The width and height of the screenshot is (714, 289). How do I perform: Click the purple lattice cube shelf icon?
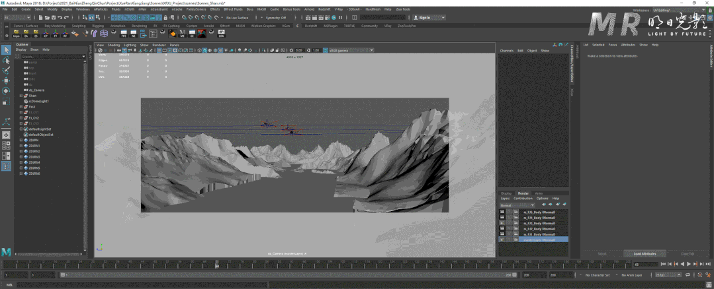104,33
